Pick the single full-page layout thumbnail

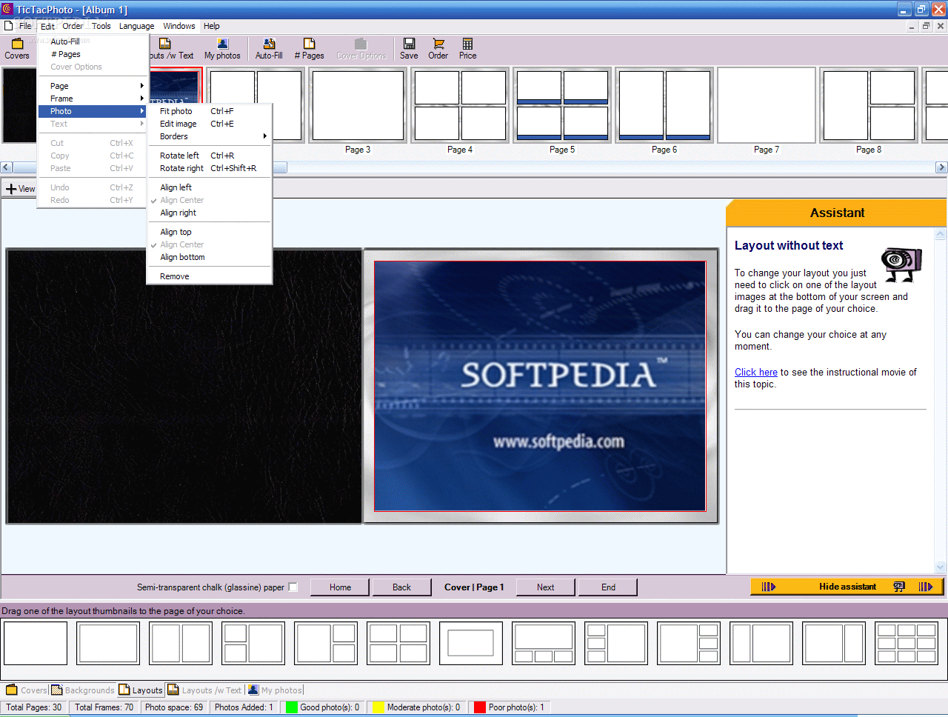coord(36,643)
